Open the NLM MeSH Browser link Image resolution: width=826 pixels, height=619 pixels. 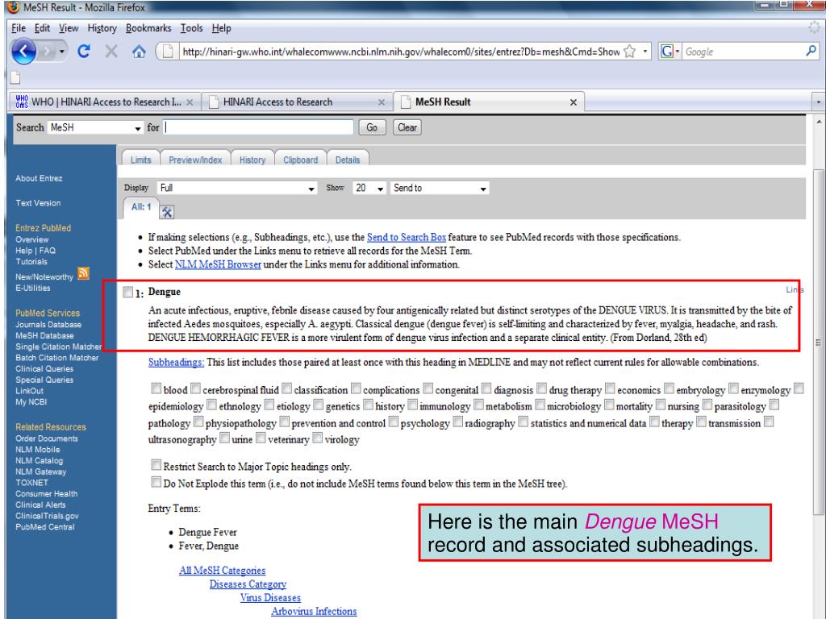[x=218, y=264]
